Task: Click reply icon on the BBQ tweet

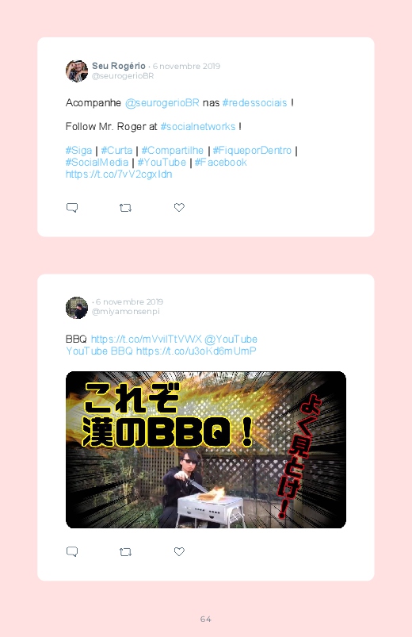Action: [x=72, y=551]
